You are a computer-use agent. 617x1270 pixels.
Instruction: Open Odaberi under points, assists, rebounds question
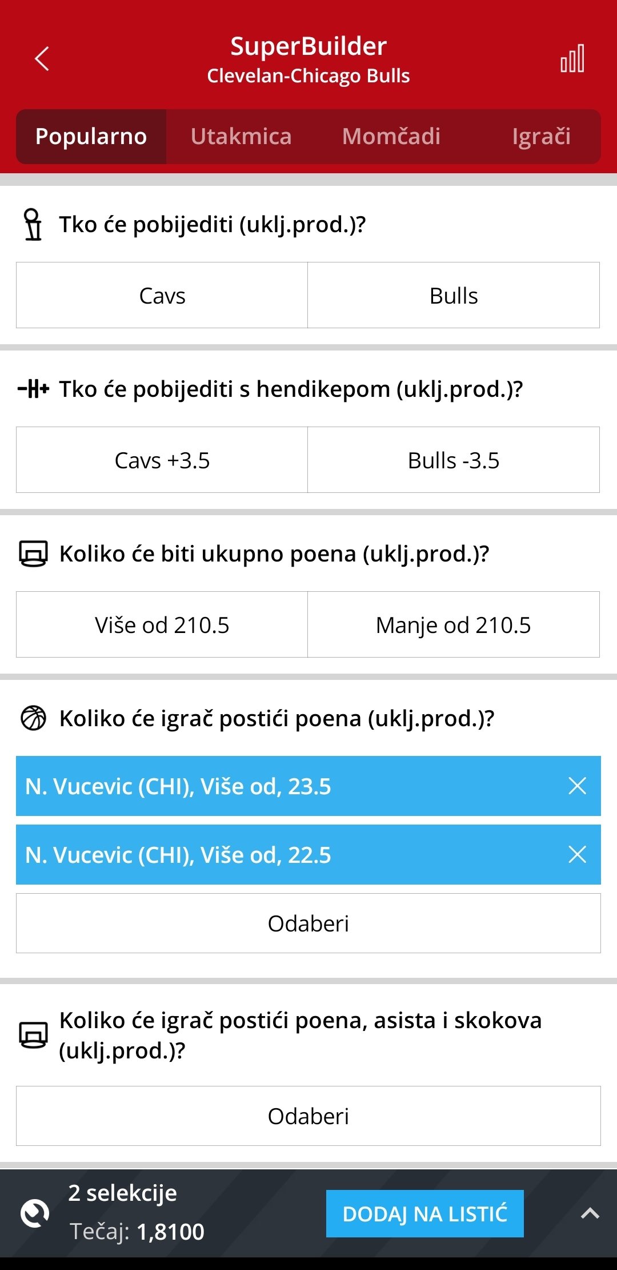coord(308,1116)
